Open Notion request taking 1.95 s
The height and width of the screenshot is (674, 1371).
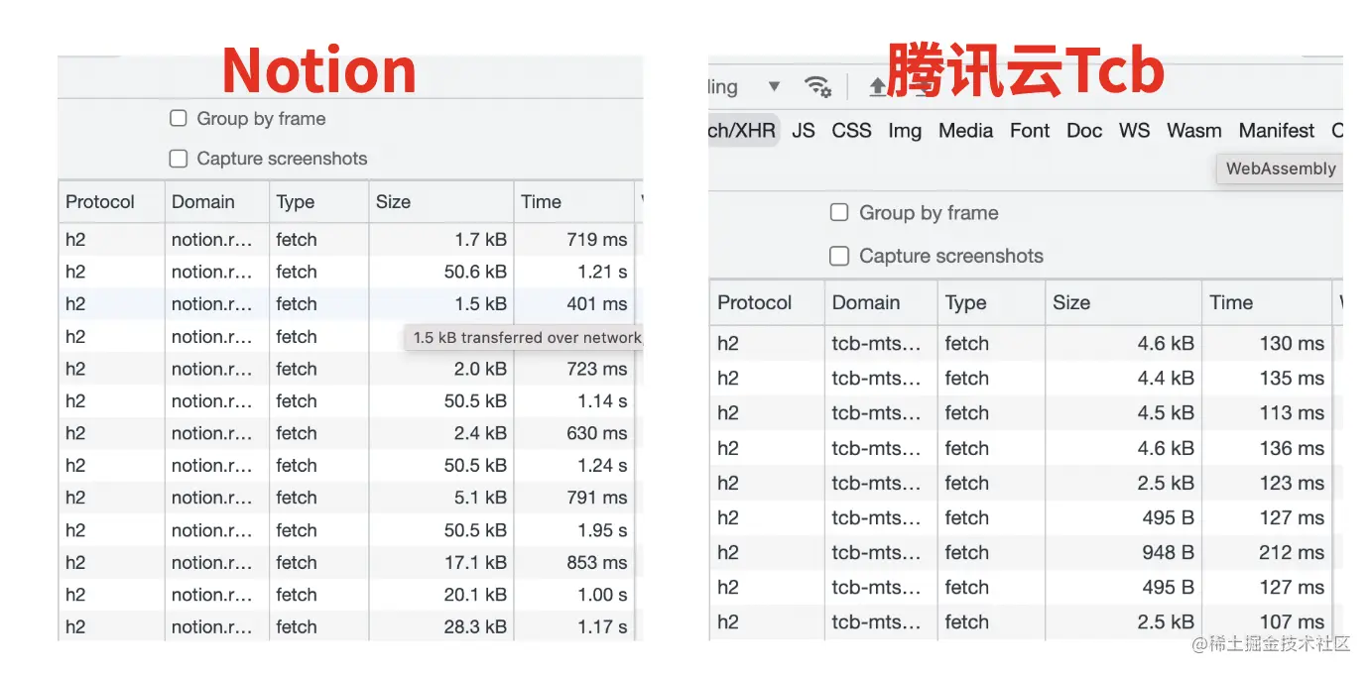coord(350,530)
